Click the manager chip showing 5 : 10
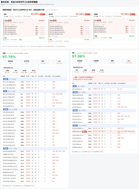 pos(16,71)
